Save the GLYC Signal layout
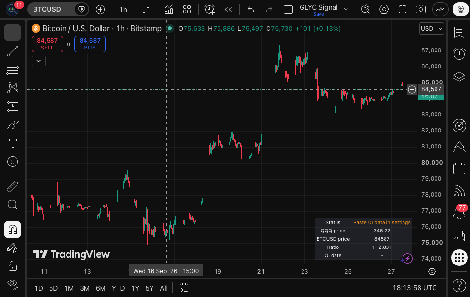The image size is (470, 297). coord(319,14)
